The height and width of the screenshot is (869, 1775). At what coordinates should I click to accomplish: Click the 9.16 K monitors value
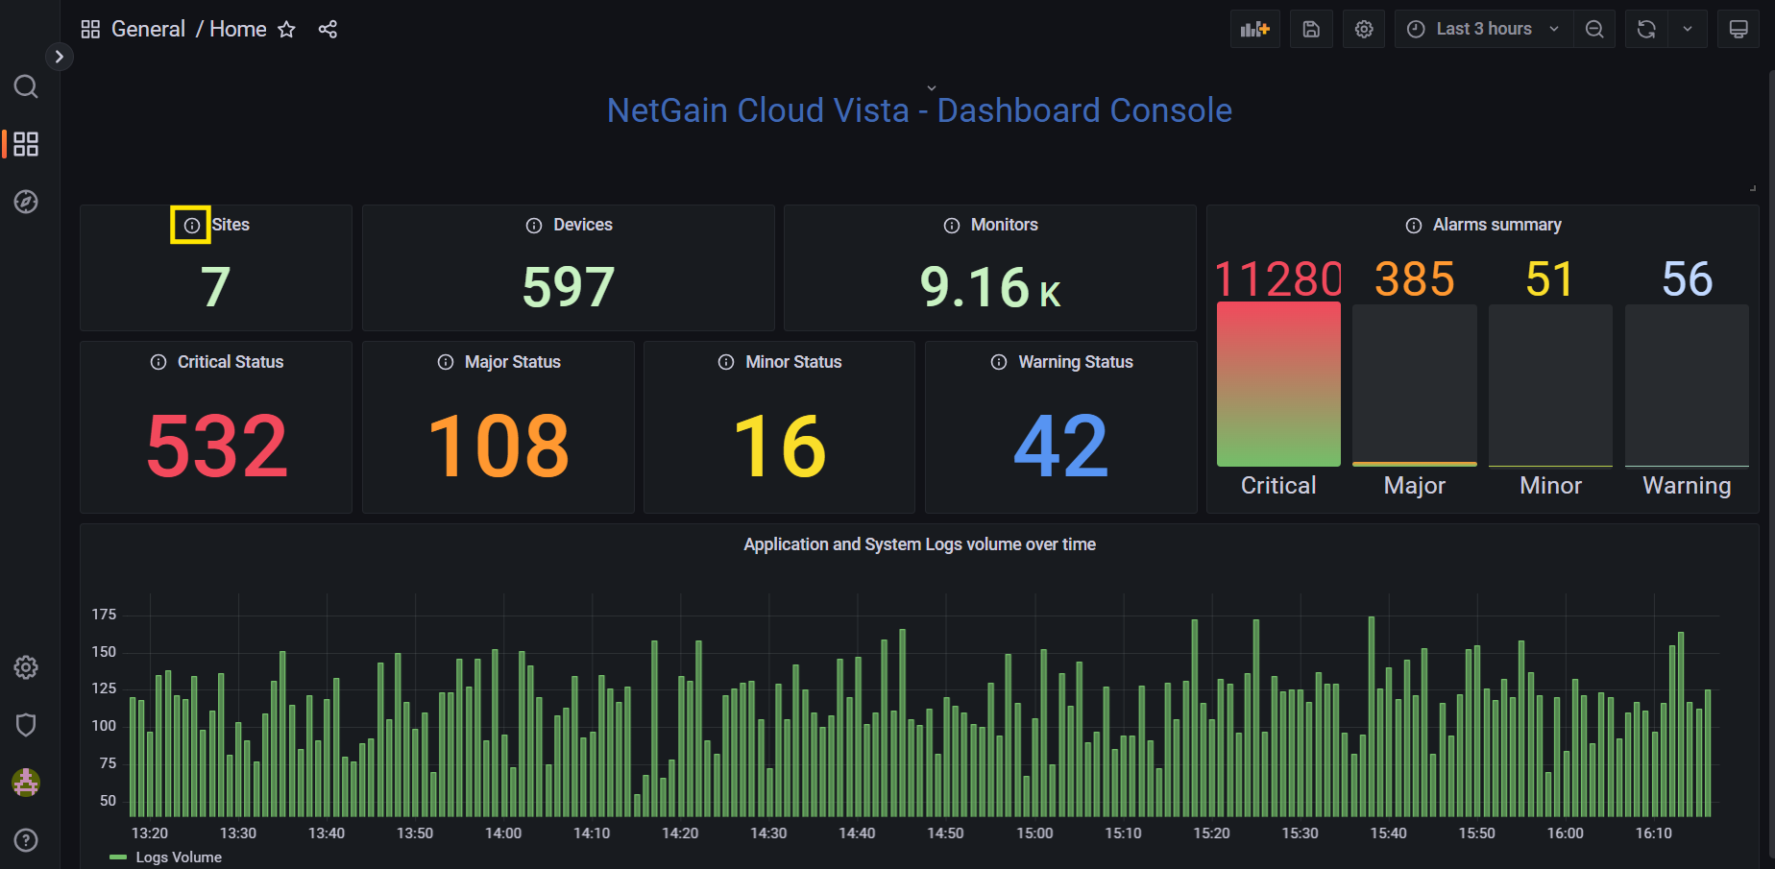[x=990, y=286]
